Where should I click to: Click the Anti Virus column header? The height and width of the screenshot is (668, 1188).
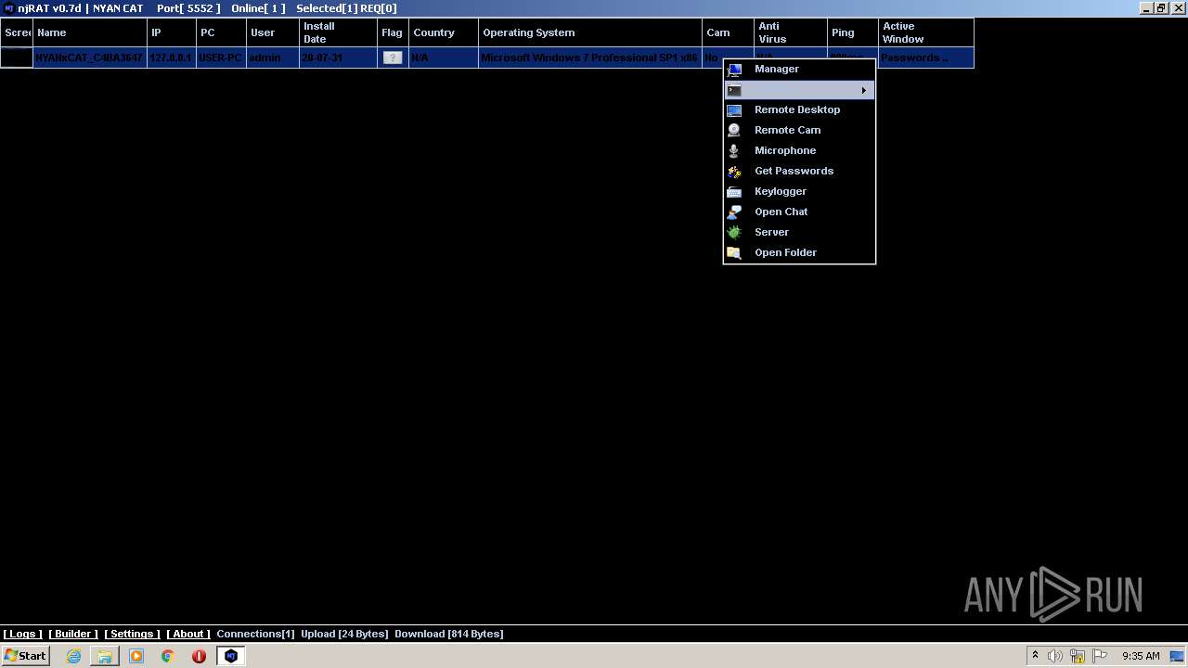[791, 32]
